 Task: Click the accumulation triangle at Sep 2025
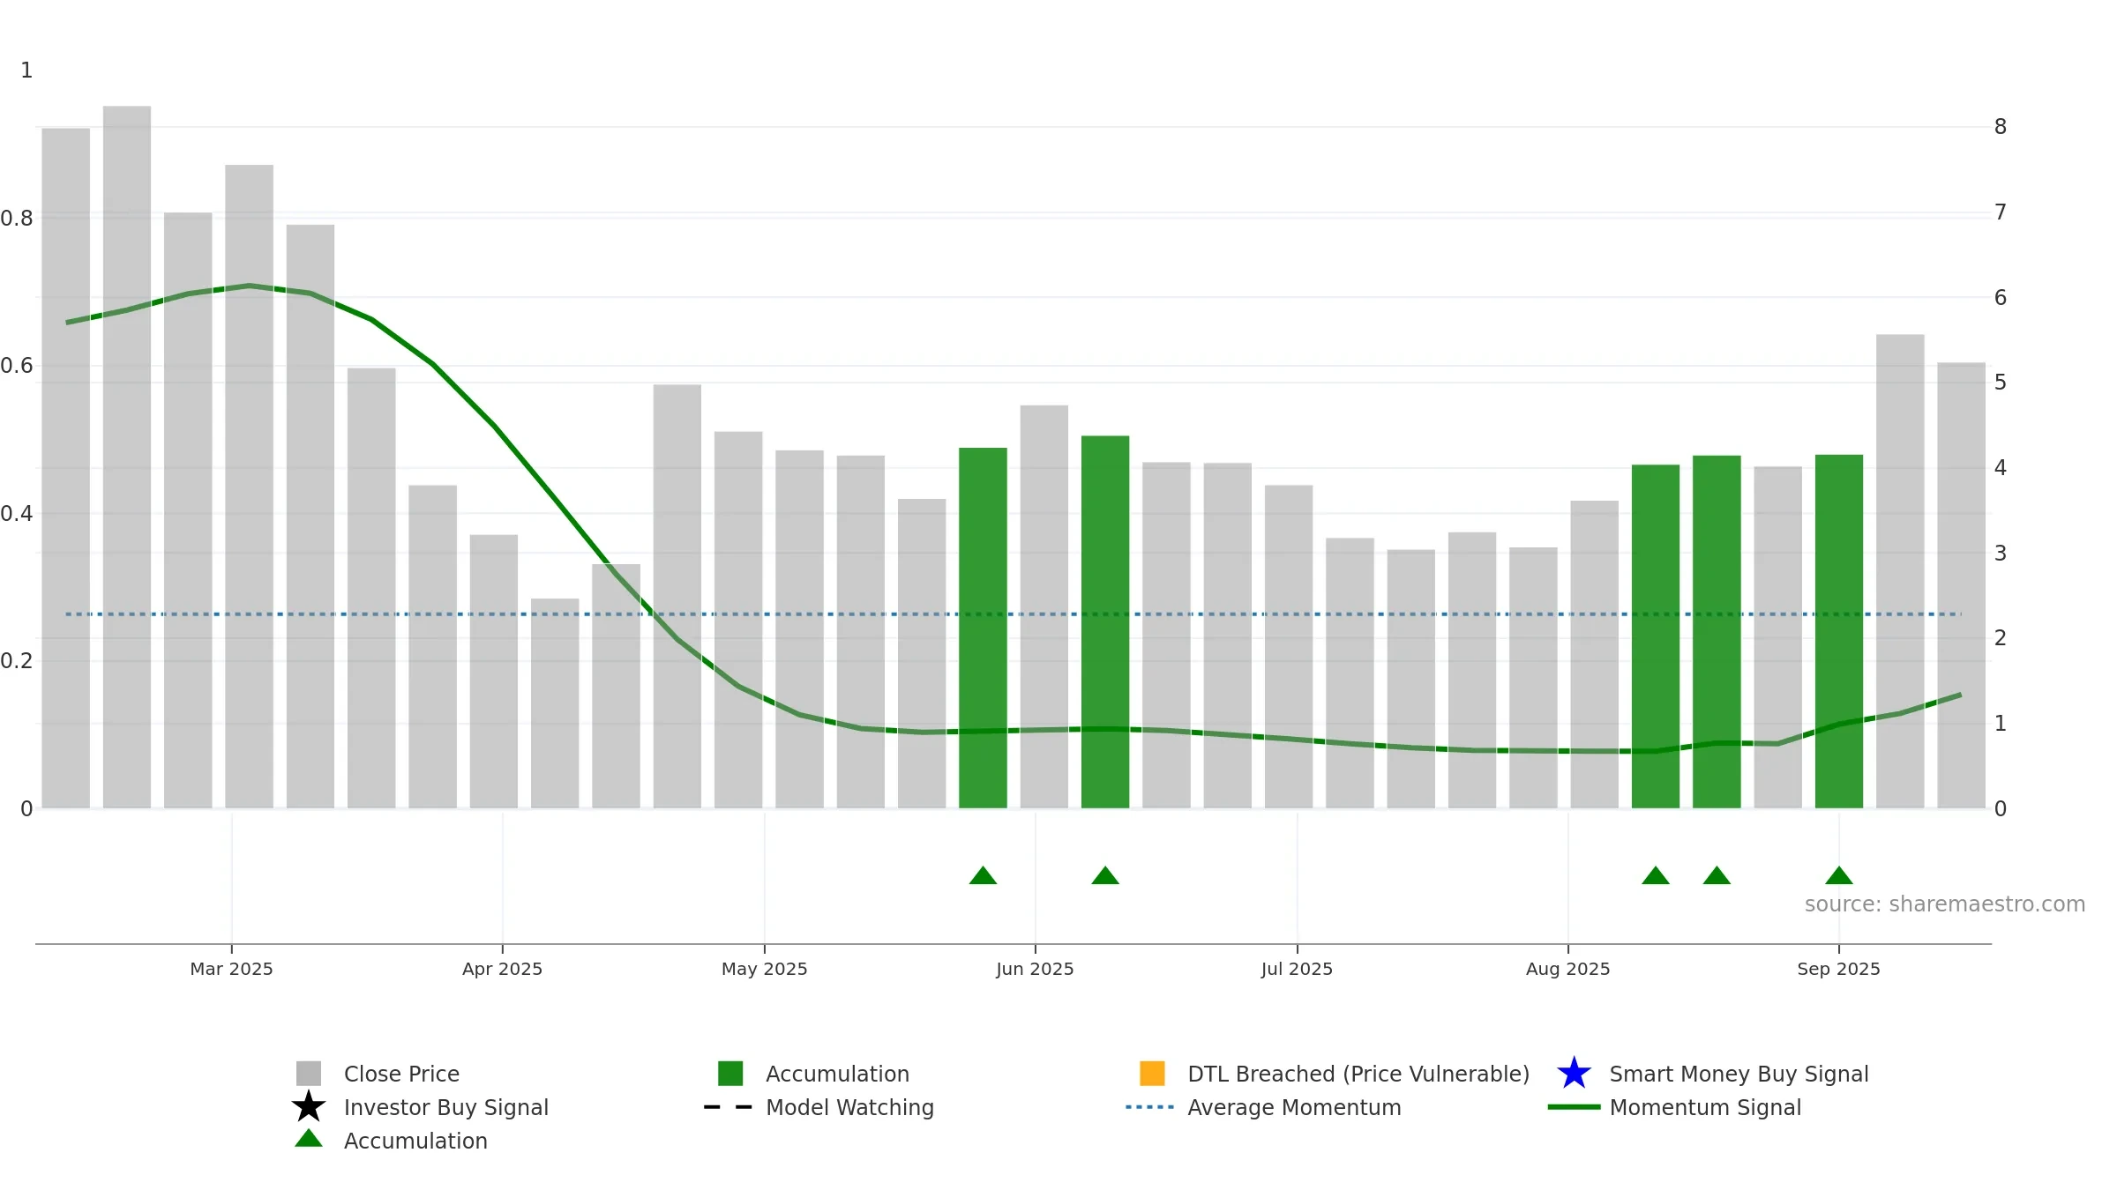click(1839, 875)
